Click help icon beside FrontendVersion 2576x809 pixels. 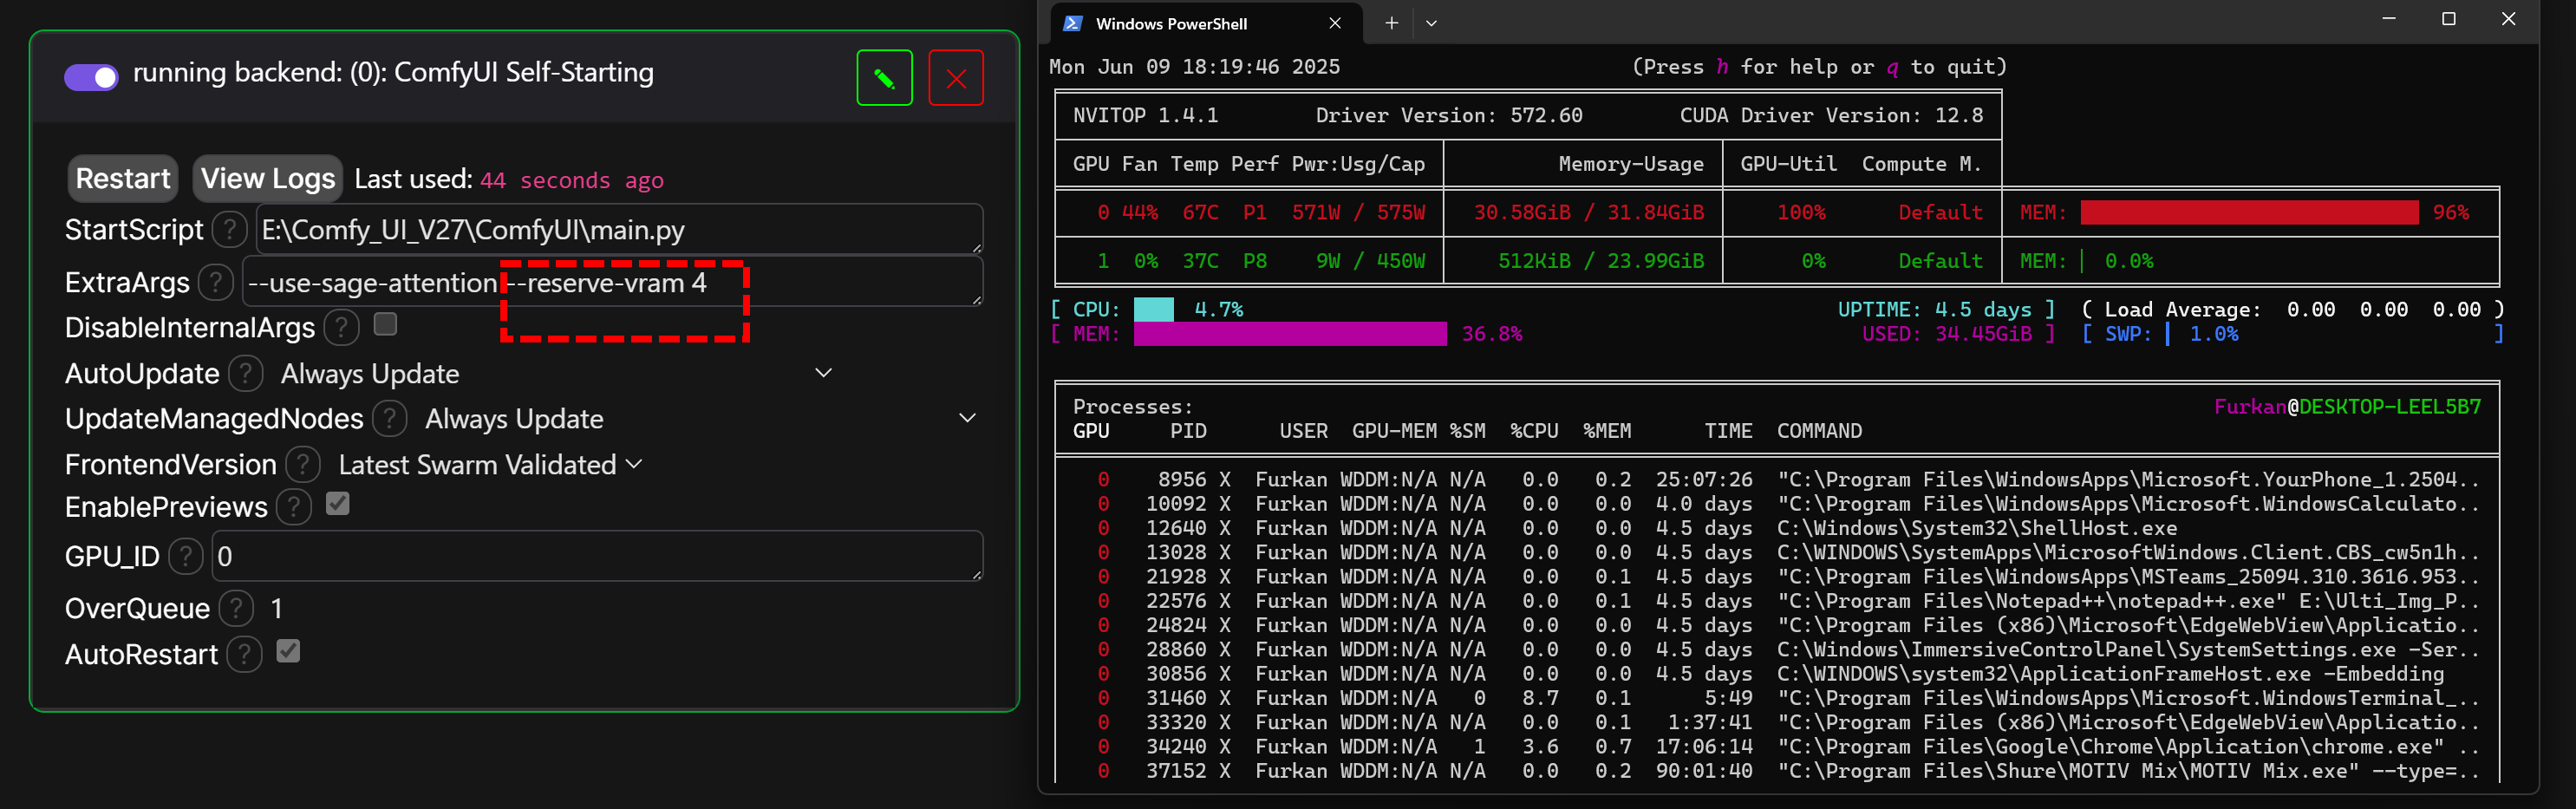[x=303, y=465]
